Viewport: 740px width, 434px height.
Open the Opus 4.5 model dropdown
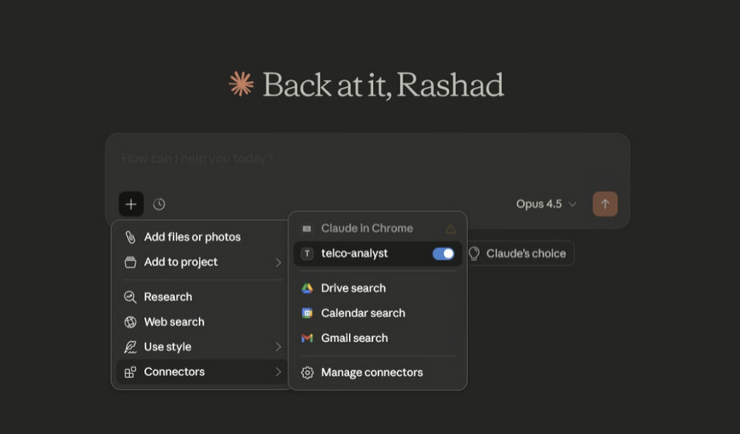546,204
